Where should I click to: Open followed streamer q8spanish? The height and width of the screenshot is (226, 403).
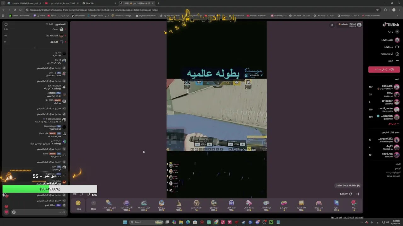tap(384, 117)
